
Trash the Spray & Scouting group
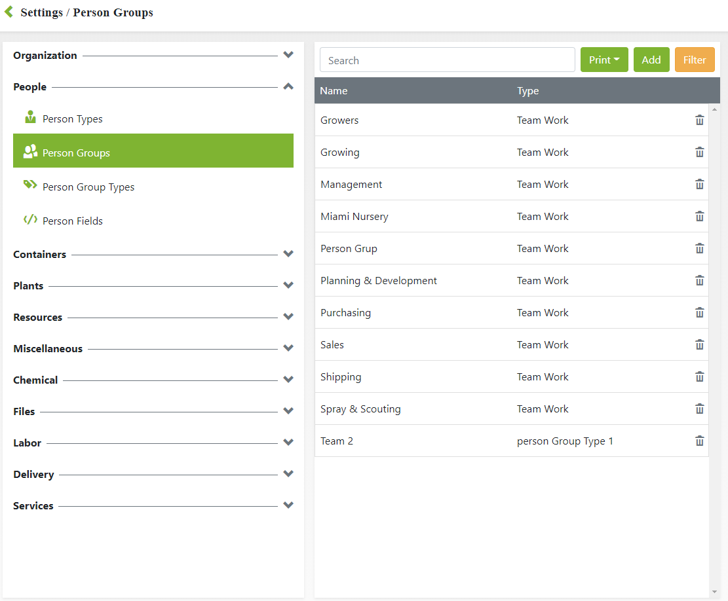tap(699, 409)
